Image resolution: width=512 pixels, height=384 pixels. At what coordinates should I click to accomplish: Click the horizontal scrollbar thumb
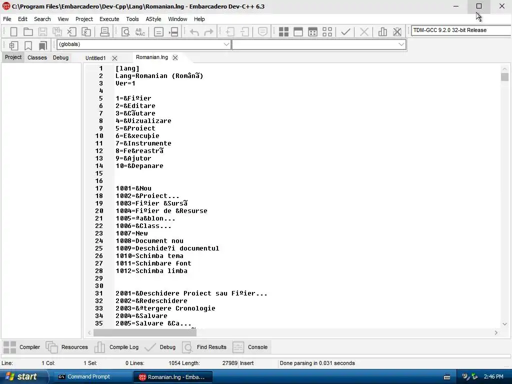[144, 332]
